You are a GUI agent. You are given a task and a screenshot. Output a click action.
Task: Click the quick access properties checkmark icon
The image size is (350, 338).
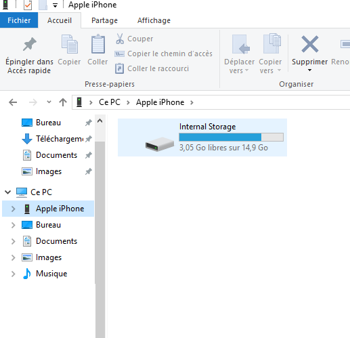[x=28, y=5]
